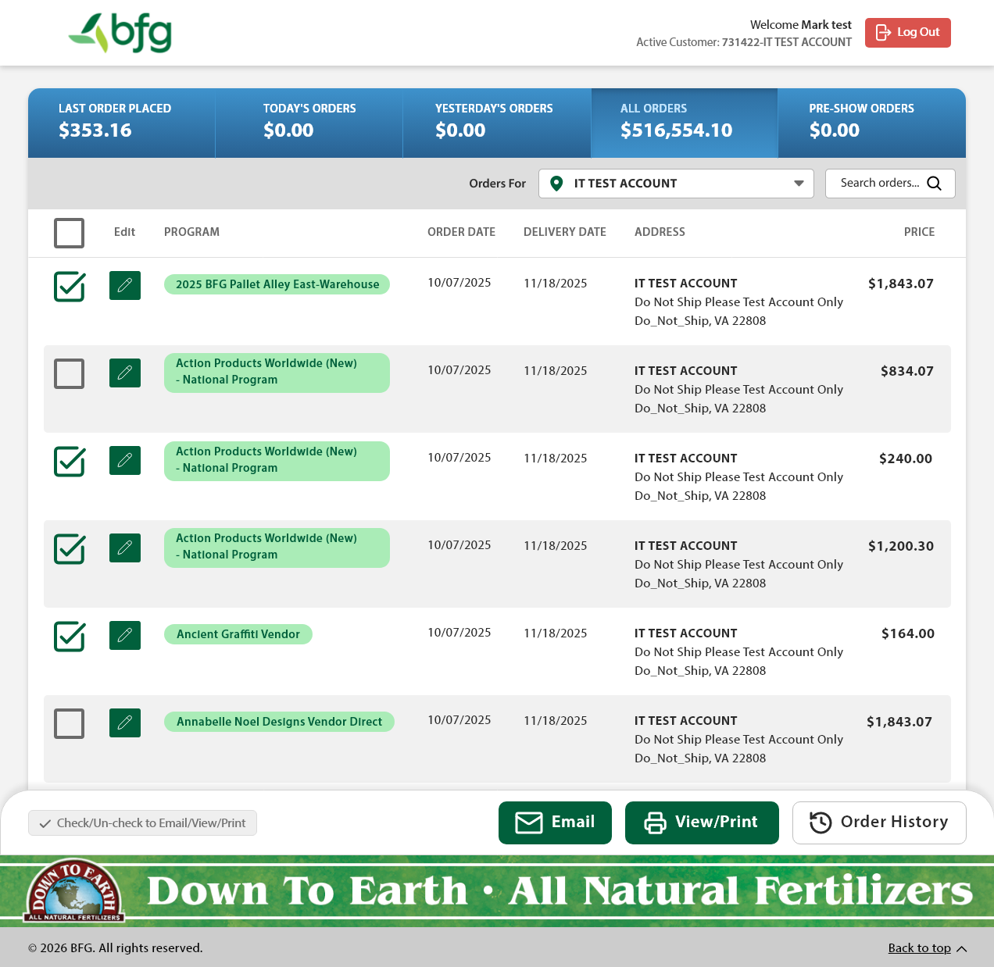The width and height of the screenshot is (994, 967).
Task: Switch to Last Order Placed tab
Action: [x=121, y=123]
